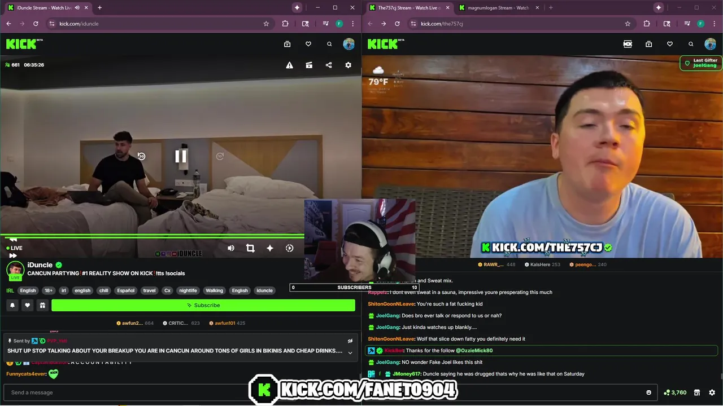Open the IRL category link
This screenshot has height=406, width=723.
[10, 290]
